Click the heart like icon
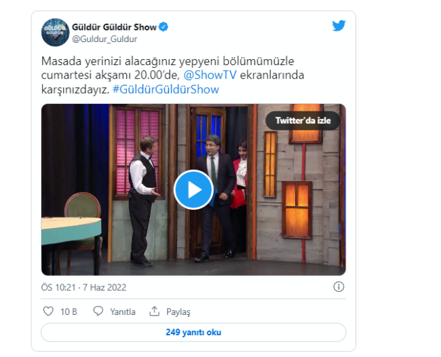This screenshot has width=441, height=357. point(48,311)
